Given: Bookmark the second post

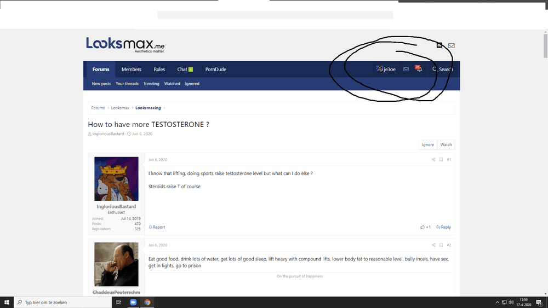Looking at the screenshot, I should (441, 245).
